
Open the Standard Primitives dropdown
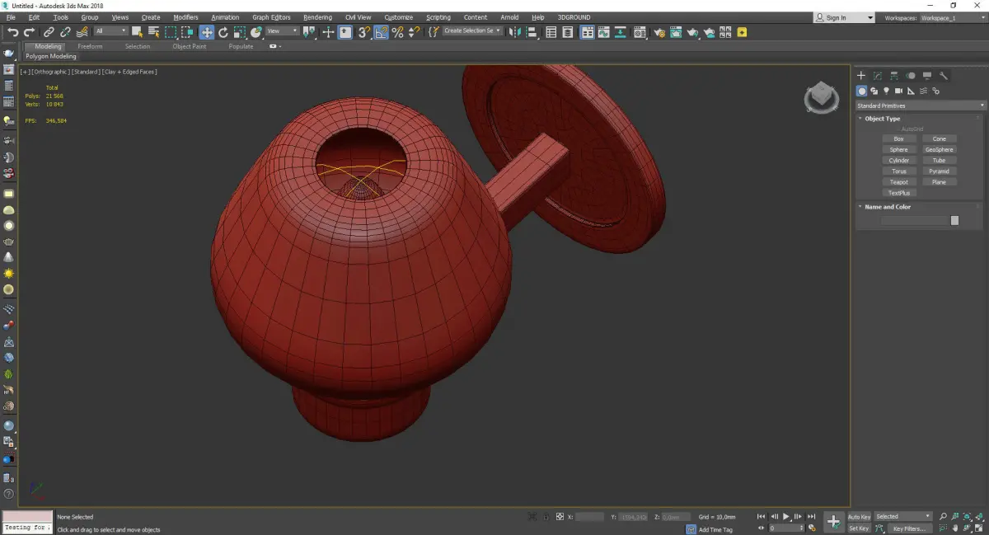920,106
